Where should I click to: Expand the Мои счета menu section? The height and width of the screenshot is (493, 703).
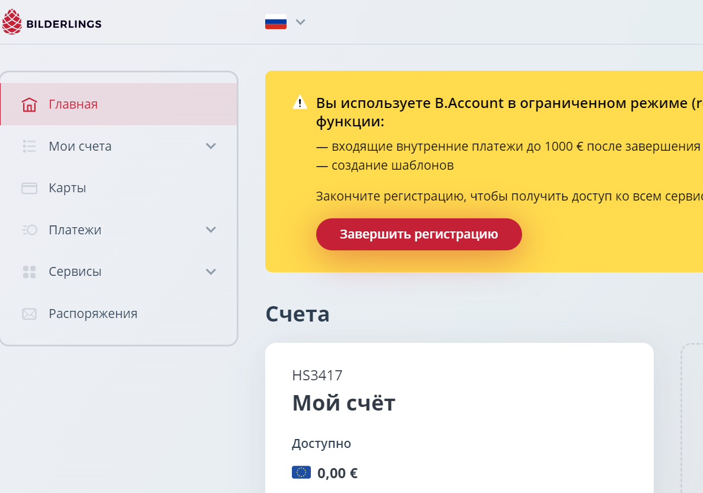coord(211,146)
